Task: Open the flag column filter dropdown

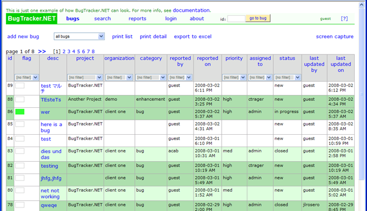Action: (x=26, y=77)
